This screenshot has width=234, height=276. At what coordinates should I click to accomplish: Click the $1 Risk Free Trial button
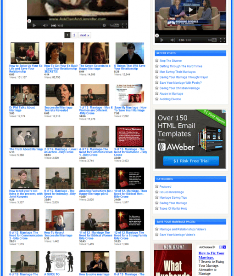coord(191,161)
